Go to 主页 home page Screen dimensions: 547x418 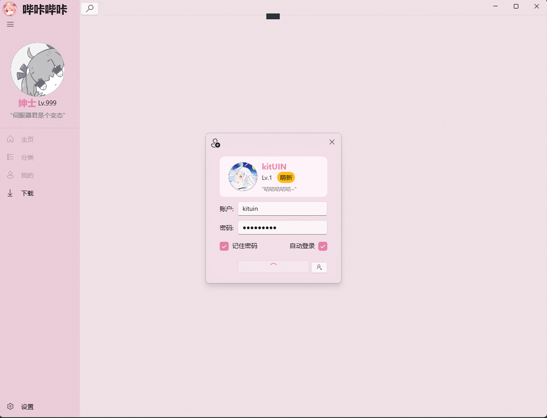[40, 139]
